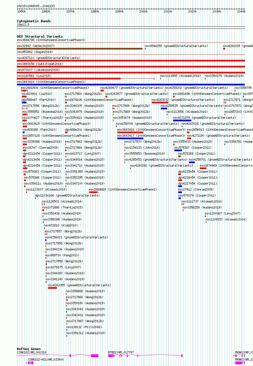Select dgv1103n166 gnomAD variant label
This screenshot has width=253, height=366.
pos(67,195)
